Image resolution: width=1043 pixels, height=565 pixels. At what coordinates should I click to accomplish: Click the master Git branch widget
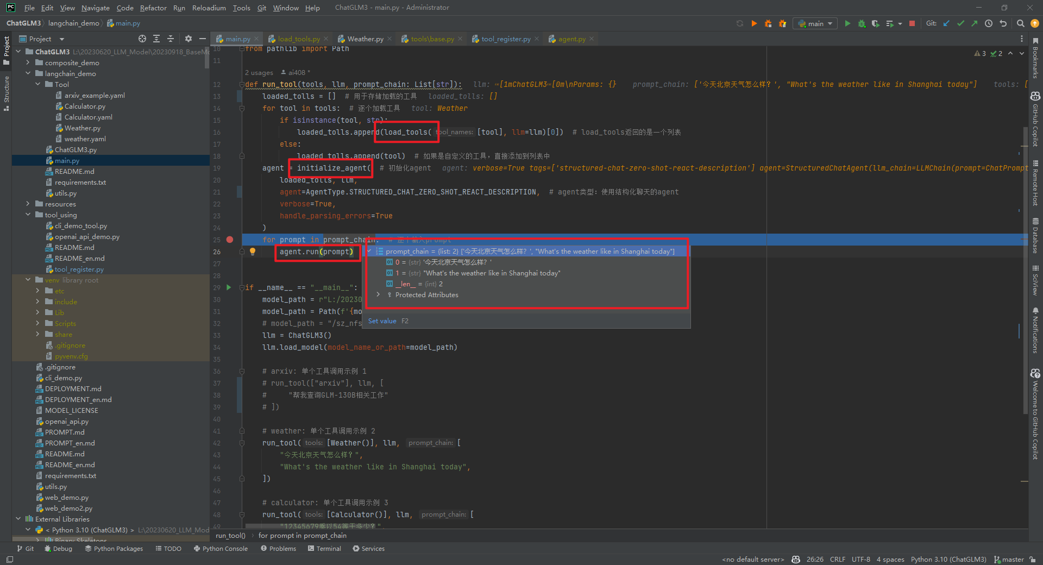pyautogui.click(x=1009, y=559)
